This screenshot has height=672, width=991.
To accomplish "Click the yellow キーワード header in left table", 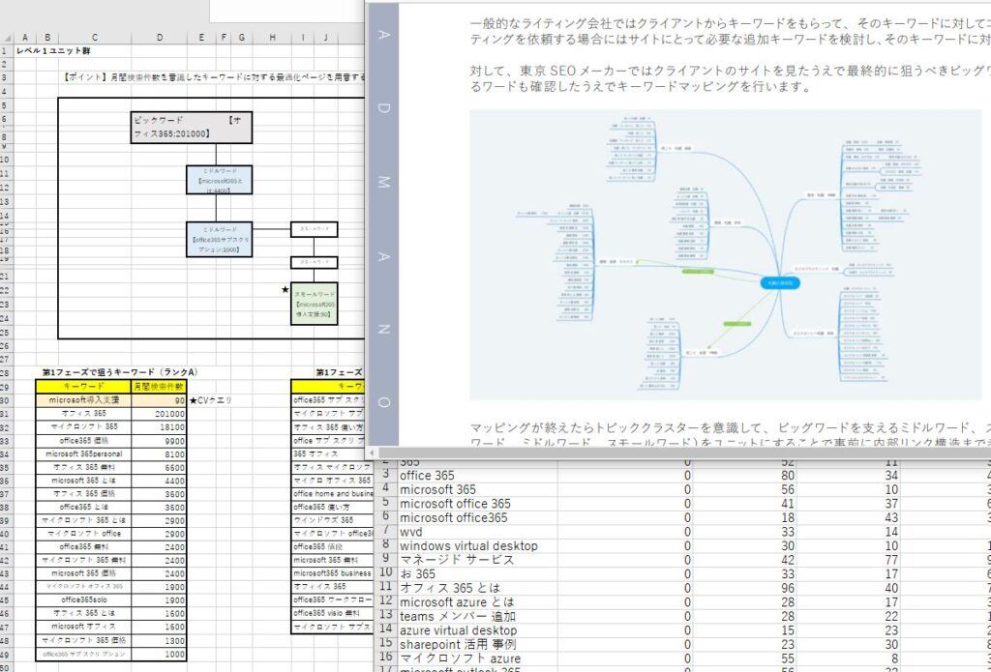I will 83,386.
